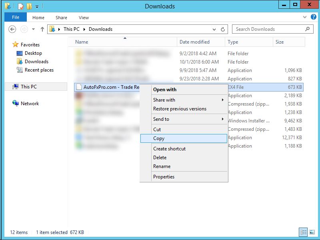The height and width of the screenshot is (240, 320).
Task: Open Help via the question mark icon
Action: click(x=314, y=18)
